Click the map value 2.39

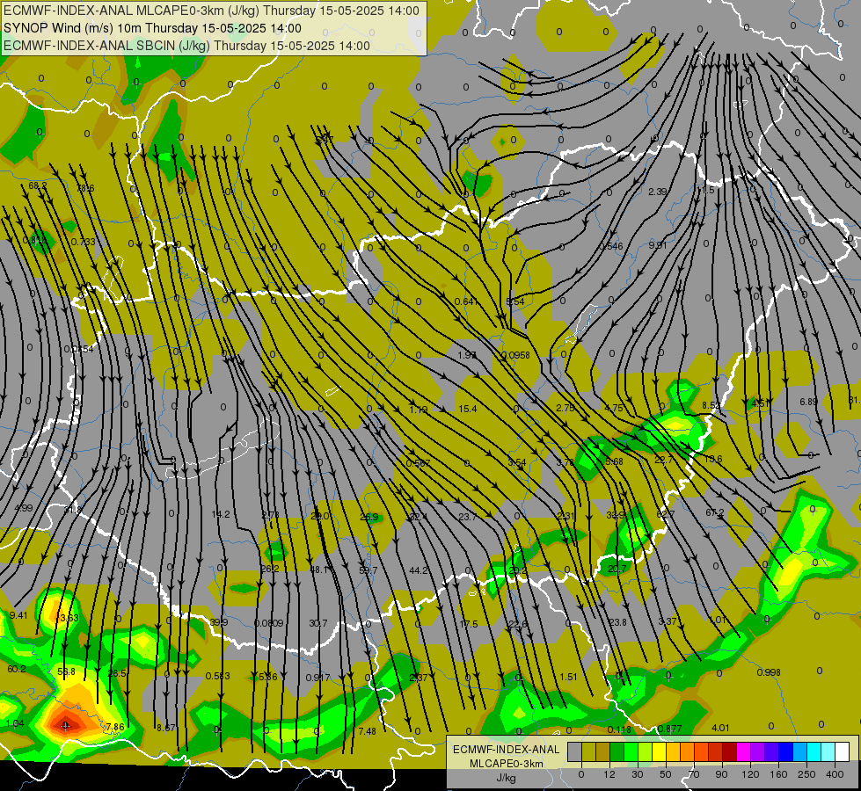coord(657,192)
